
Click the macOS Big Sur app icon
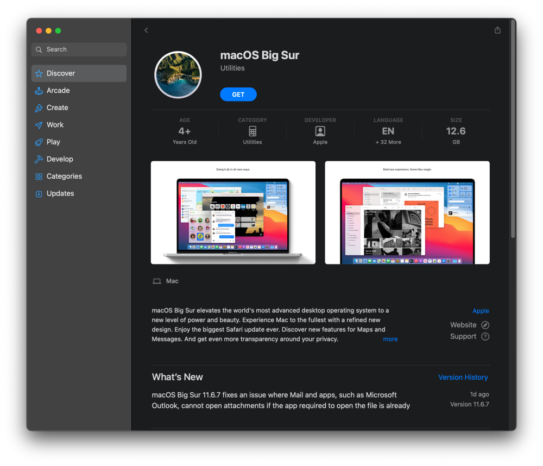[x=178, y=75]
